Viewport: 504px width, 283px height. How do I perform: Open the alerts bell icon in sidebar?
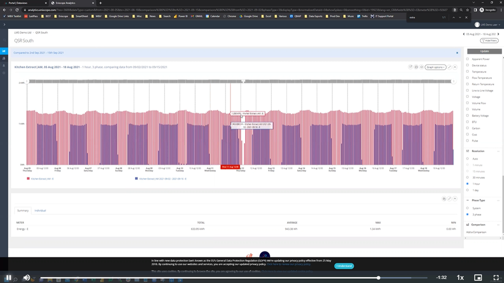click(x=4, y=66)
